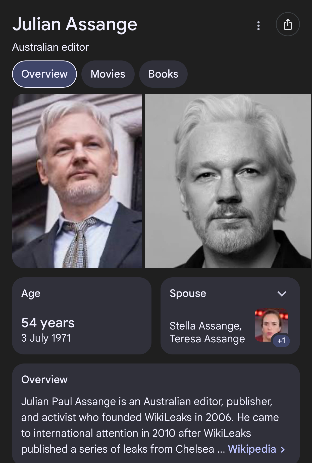Switch to the Movies tab
Image resolution: width=312 pixels, height=463 pixels.
click(x=108, y=74)
